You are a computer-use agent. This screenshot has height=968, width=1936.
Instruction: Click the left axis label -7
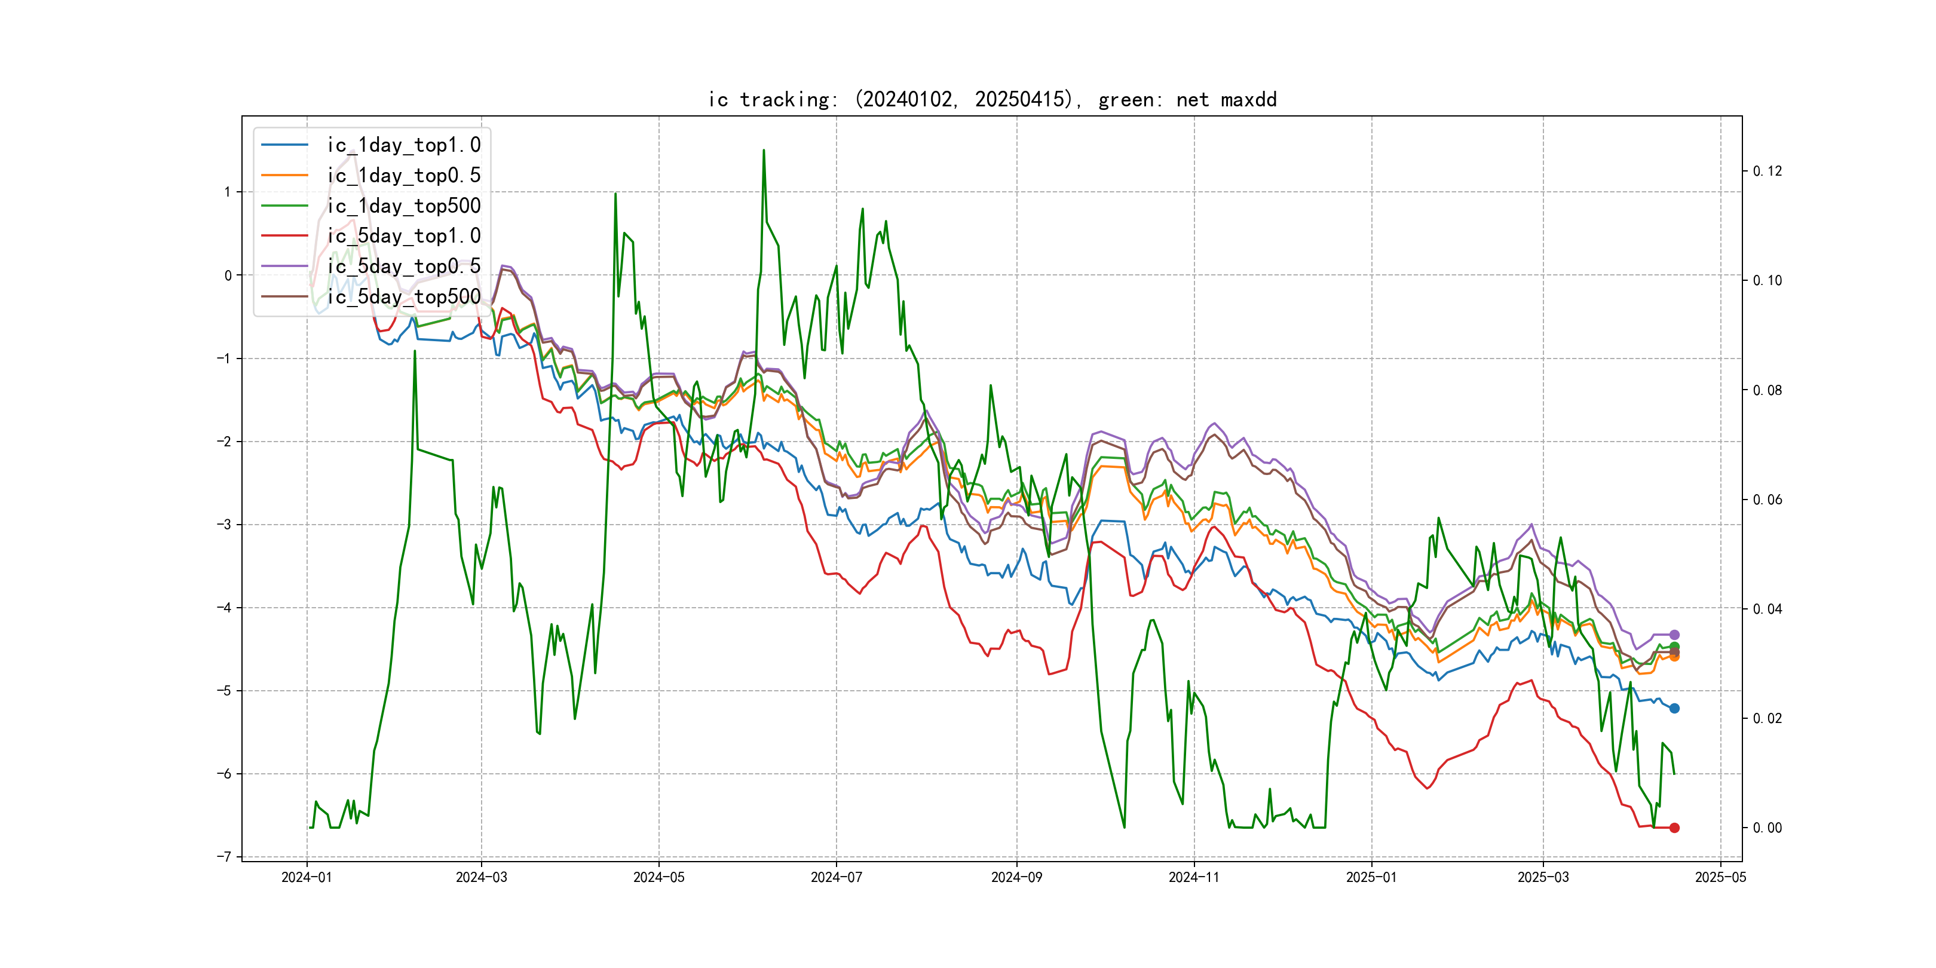pyautogui.click(x=224, y=857)
